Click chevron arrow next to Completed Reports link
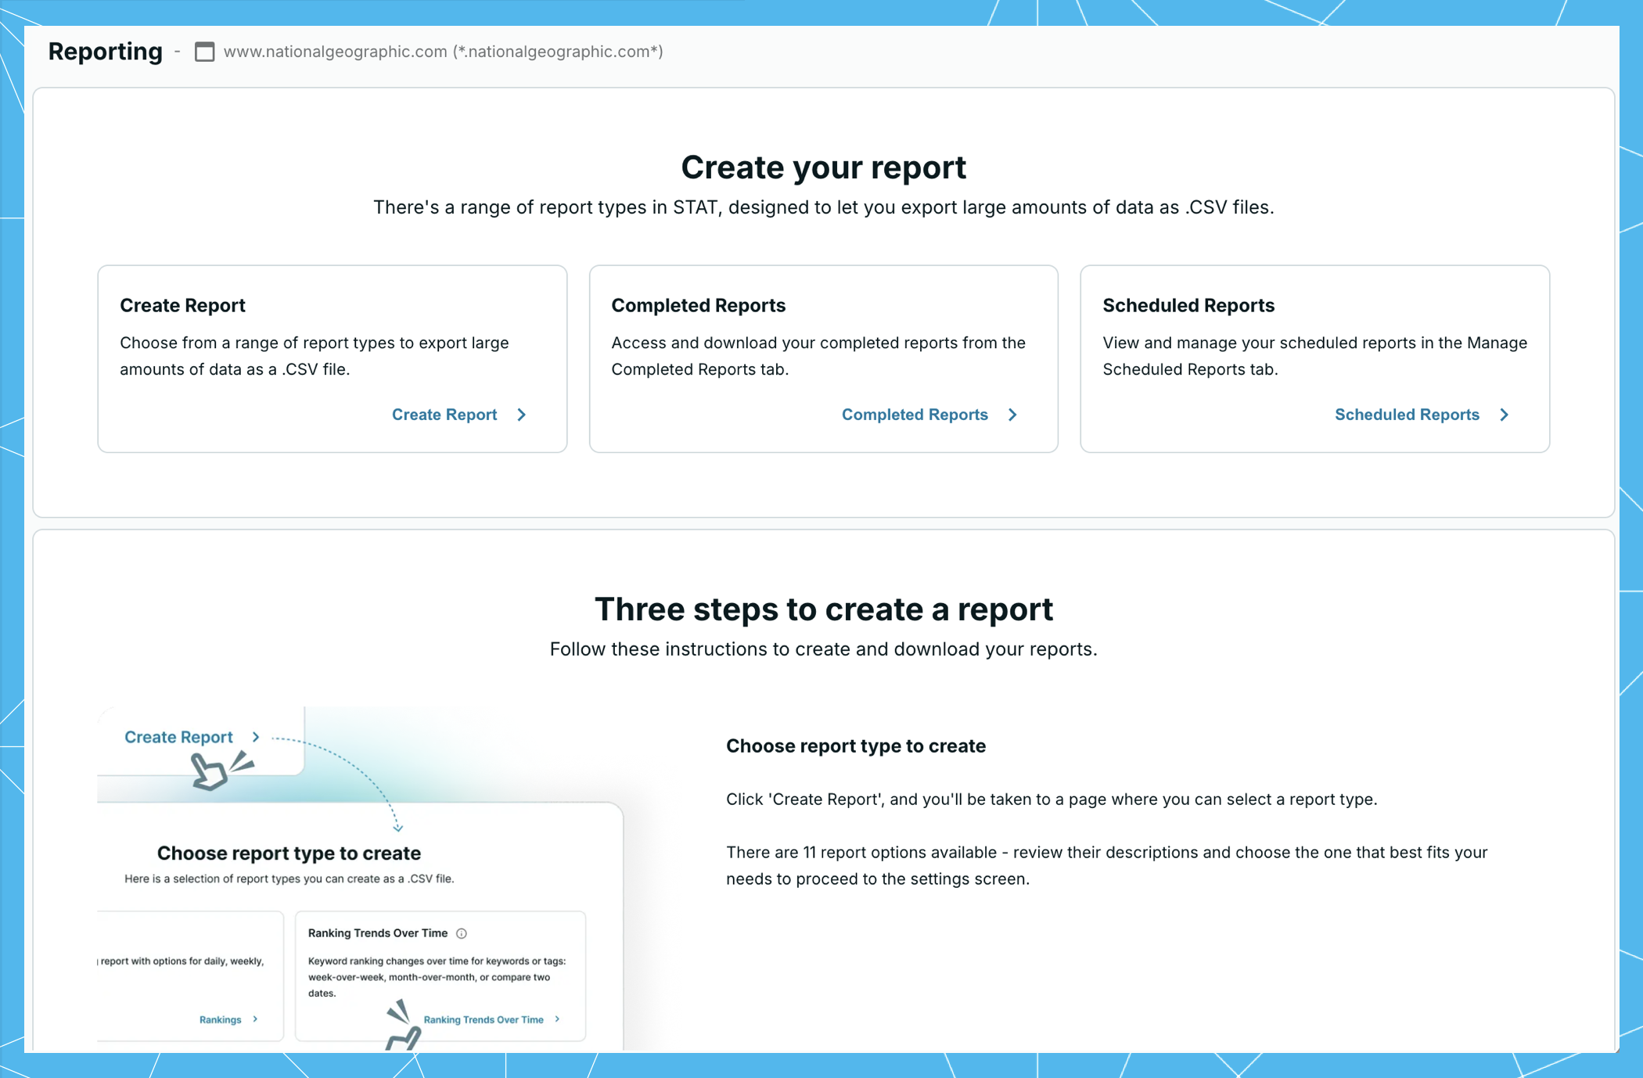This screenshot has width=1643, height=1078. (x=1012, y=415)
